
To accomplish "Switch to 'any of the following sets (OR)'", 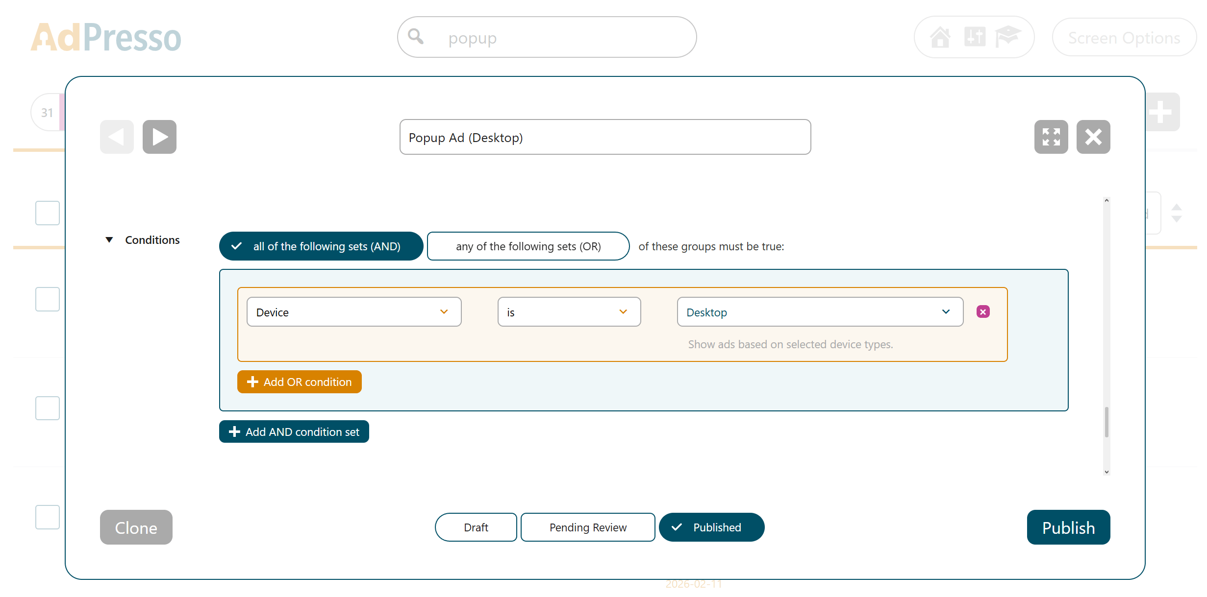I will pos(528,246).
